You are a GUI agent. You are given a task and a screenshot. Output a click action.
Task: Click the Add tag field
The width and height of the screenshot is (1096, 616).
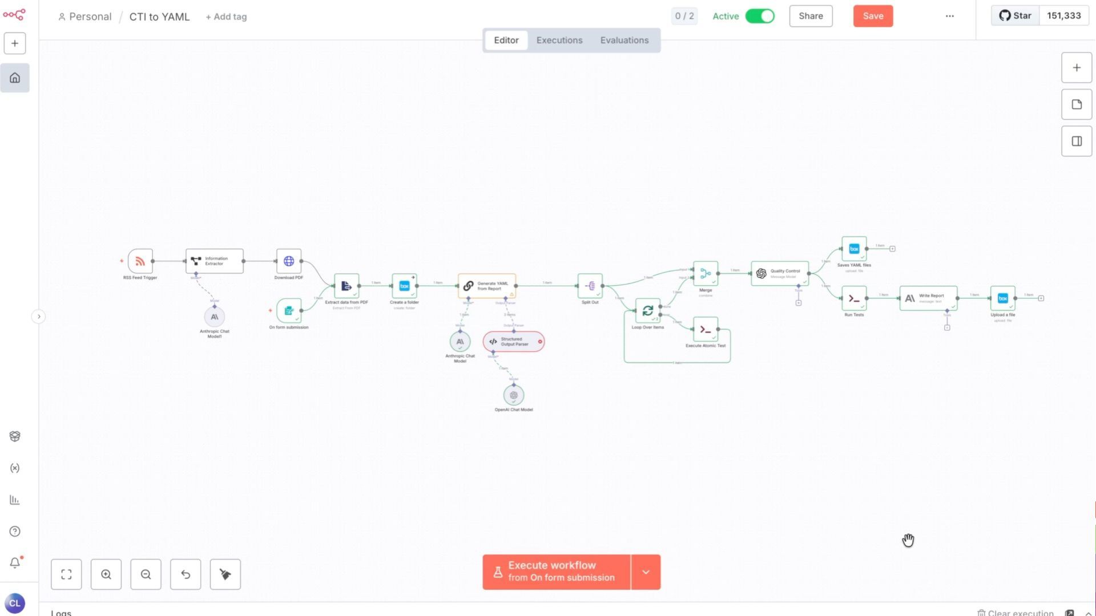click(227, 17)
